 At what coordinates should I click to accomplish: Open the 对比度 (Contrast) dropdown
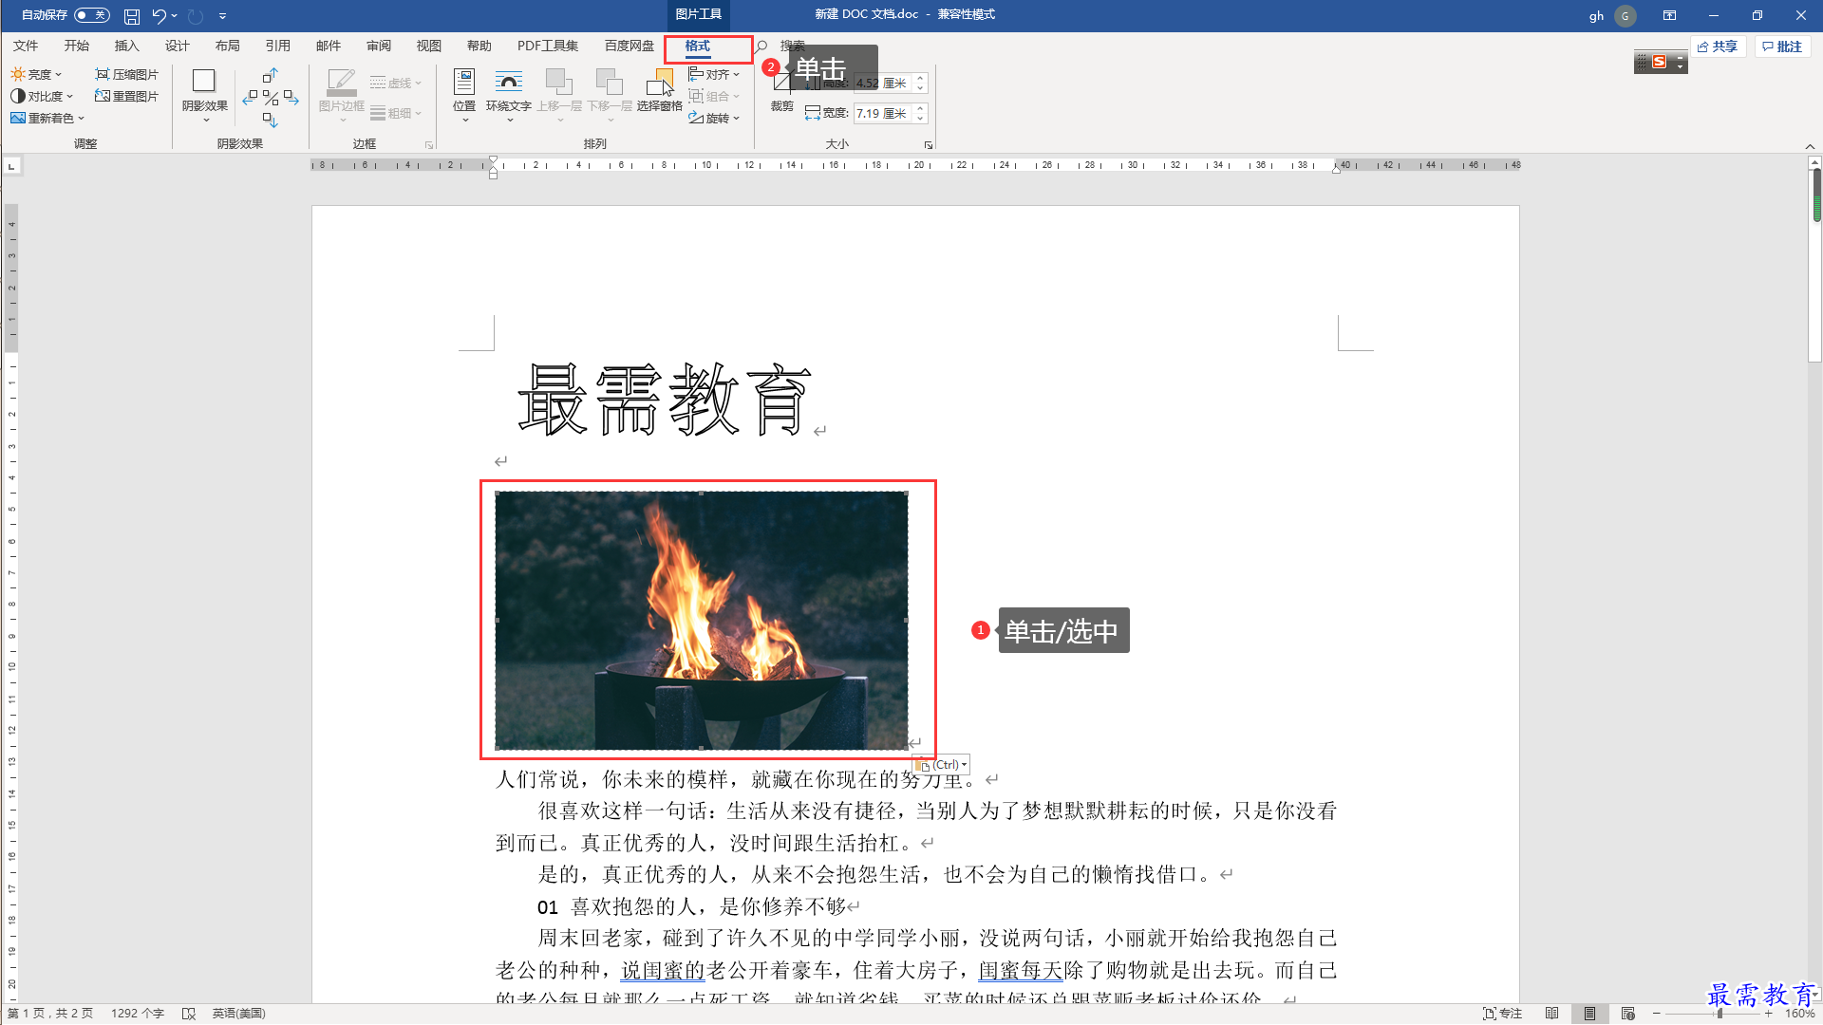42,96
